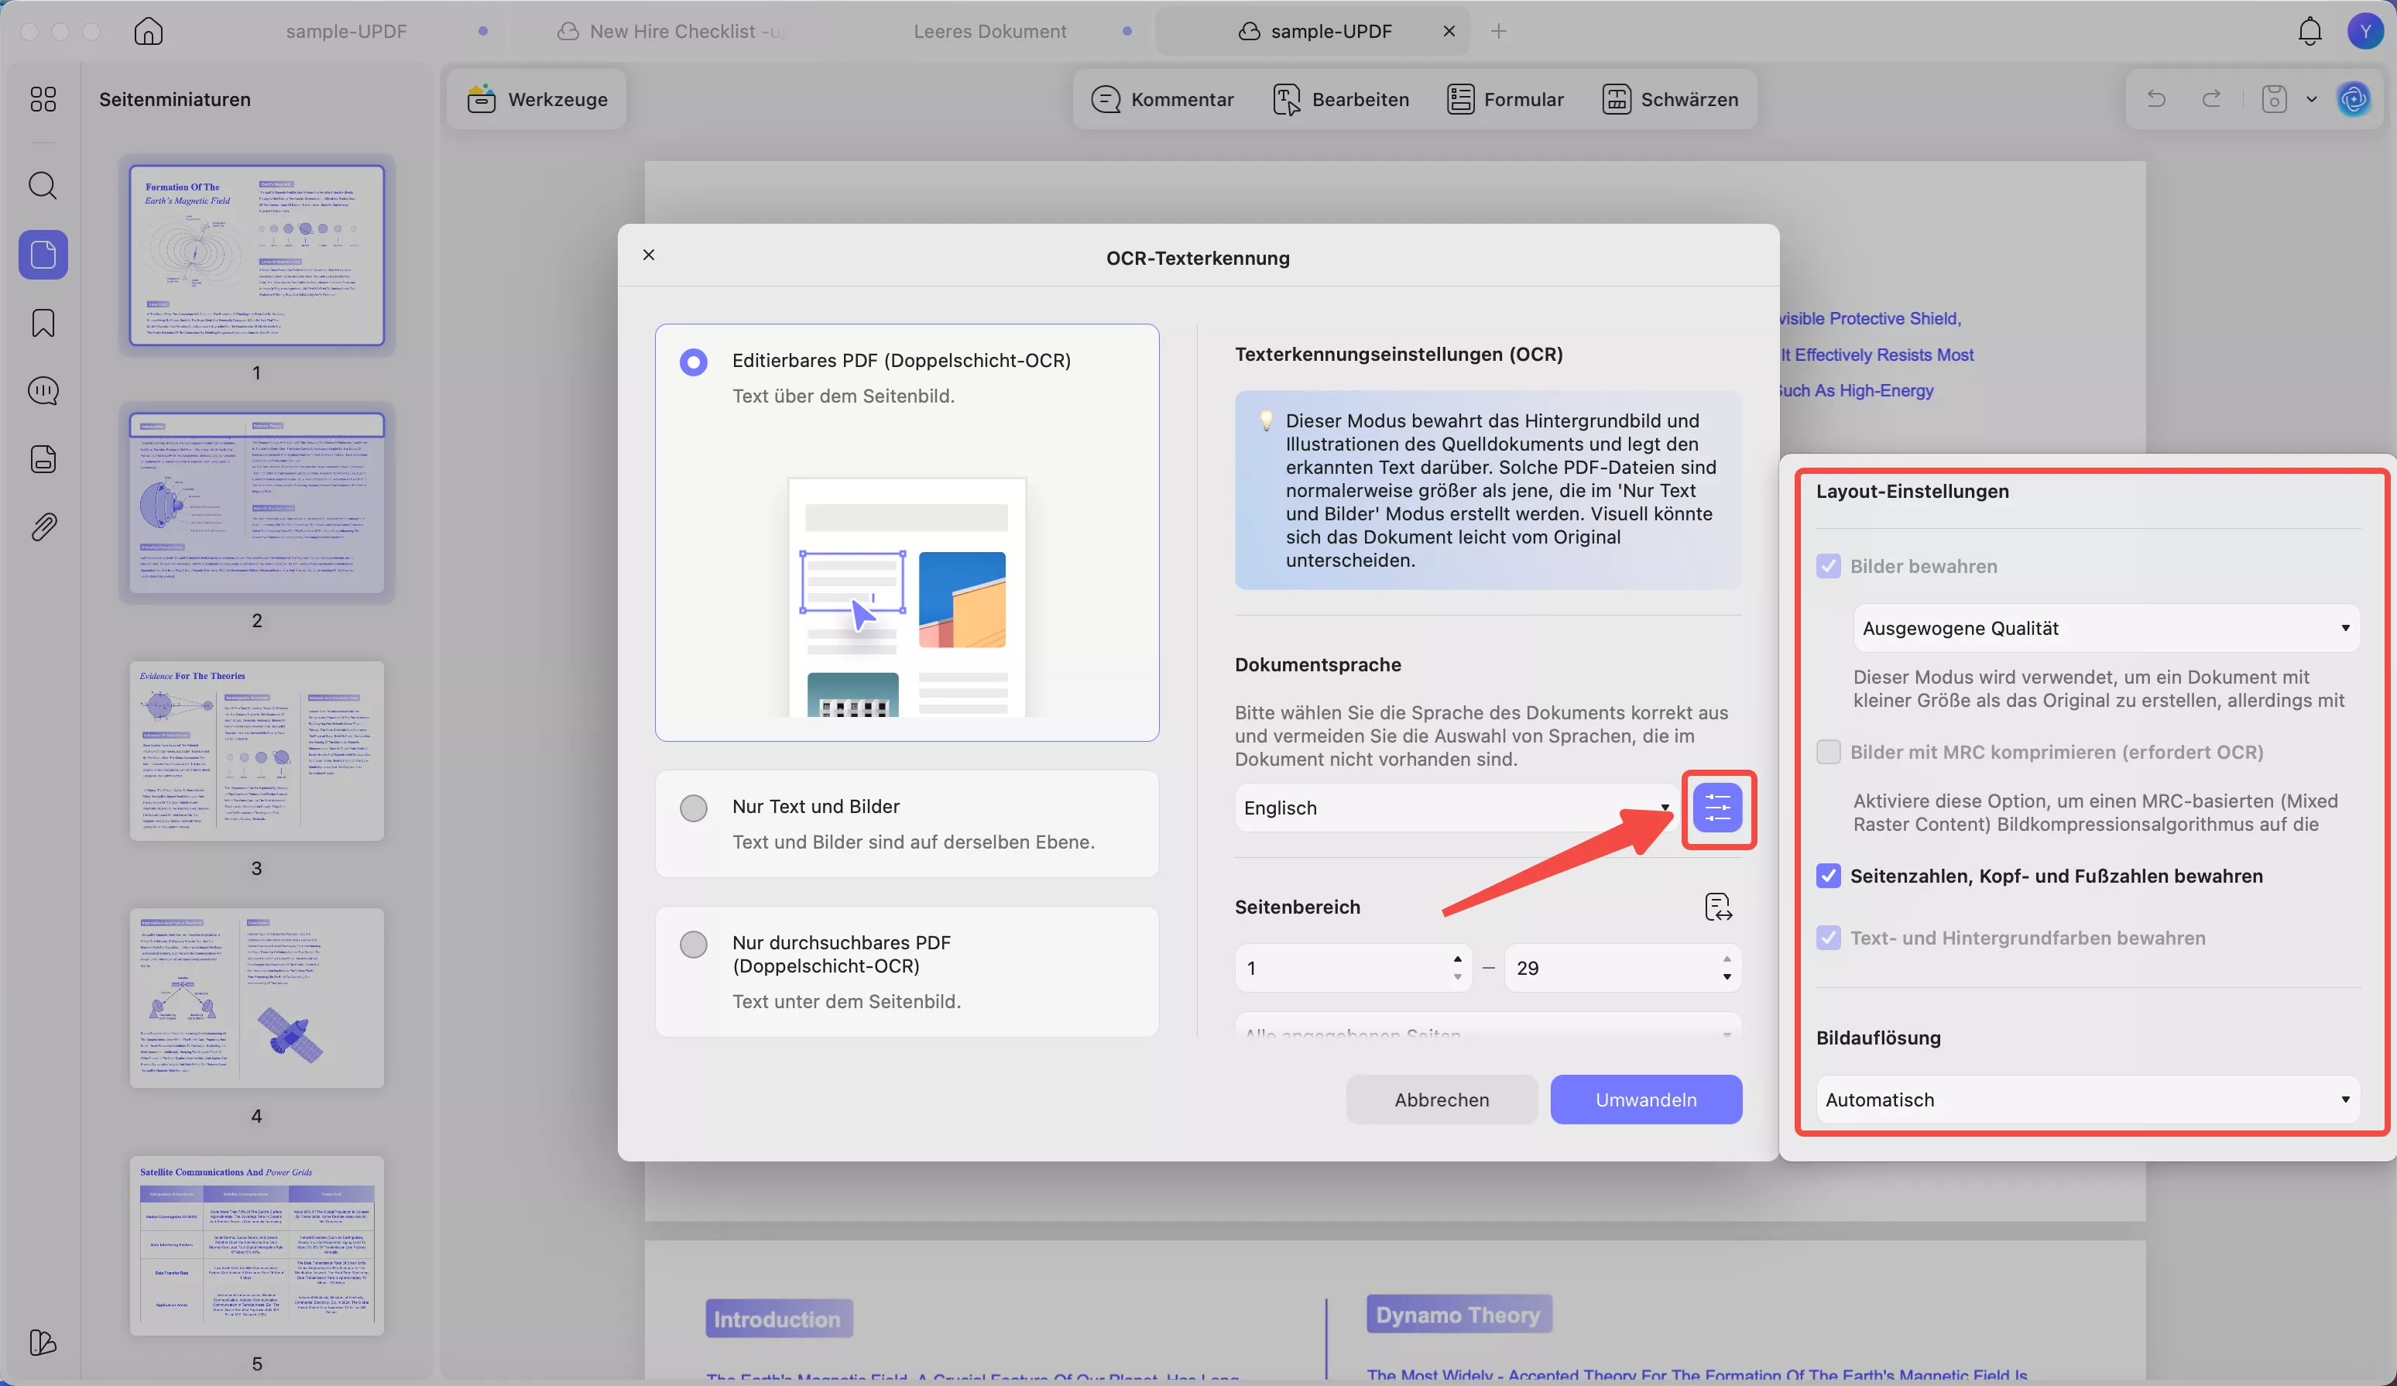Open the search magnifier in sidebar
The width and height of the screenshot is (2397, 1386).
[x=43, y=186]
